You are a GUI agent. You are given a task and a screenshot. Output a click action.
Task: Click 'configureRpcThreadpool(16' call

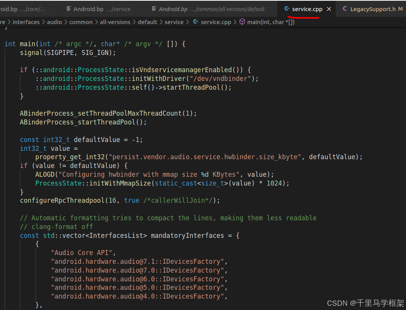(68, 200)
